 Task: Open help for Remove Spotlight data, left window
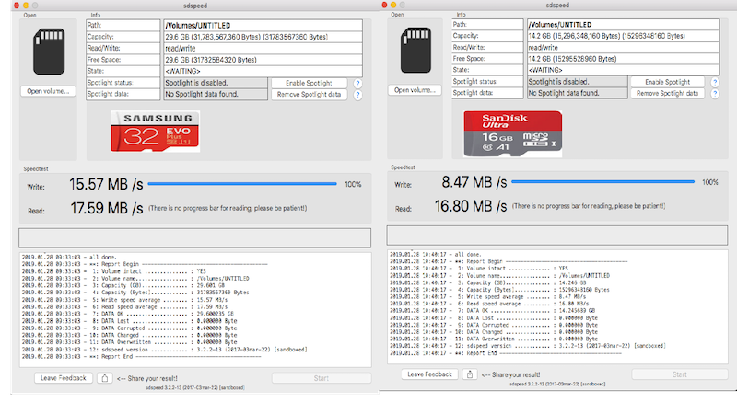(357, 94)
